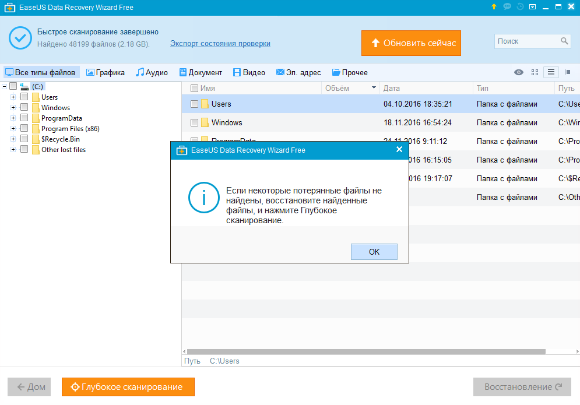The width and height of the screenshot is (580, 405).
Task: Toggle the preview eye icon
Action: coord(518,72)
